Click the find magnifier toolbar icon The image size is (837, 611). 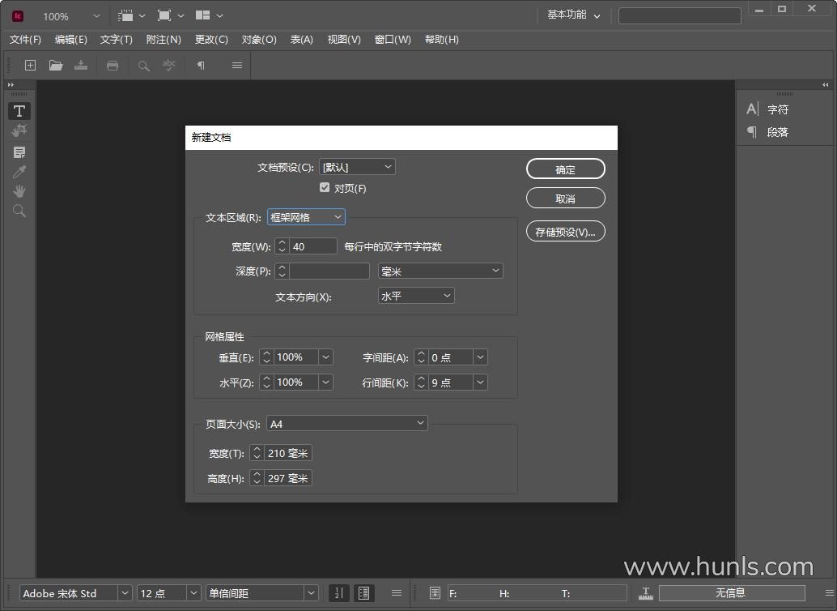(x=143, y=66)
